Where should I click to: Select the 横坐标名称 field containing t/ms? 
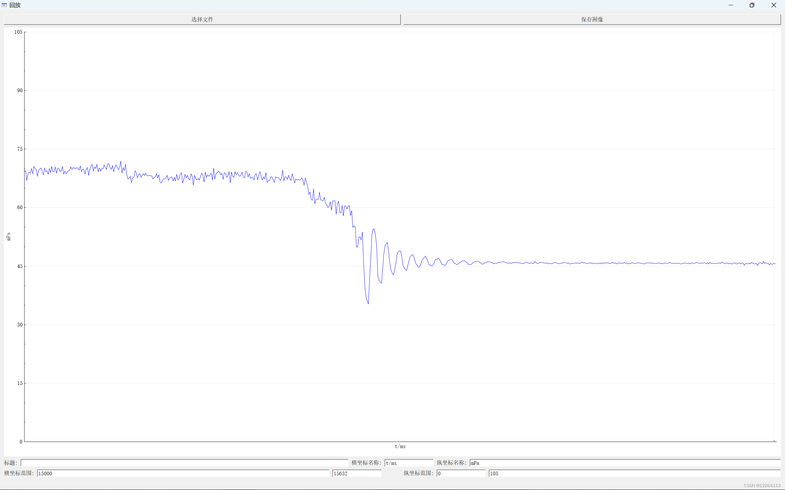(409, 463)
